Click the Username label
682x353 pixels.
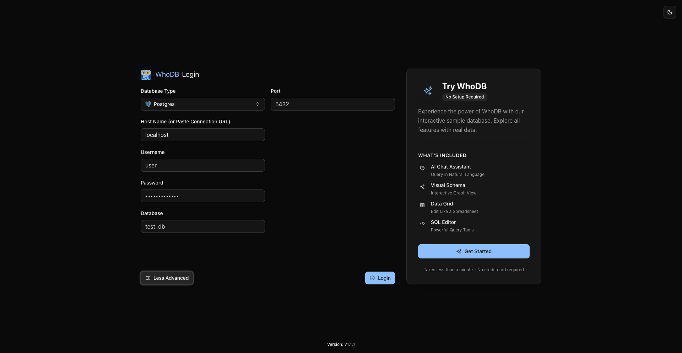(x=153, y=152)
